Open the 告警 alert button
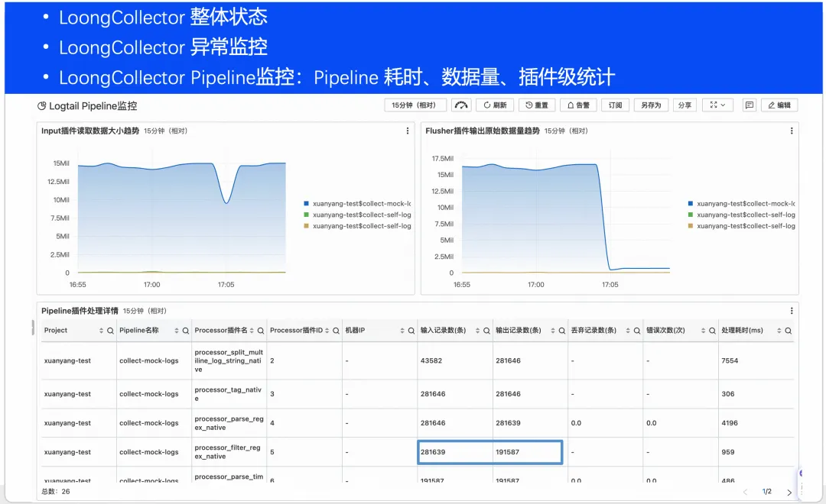This screenshot has width=826, height=504. pos(578,105)
